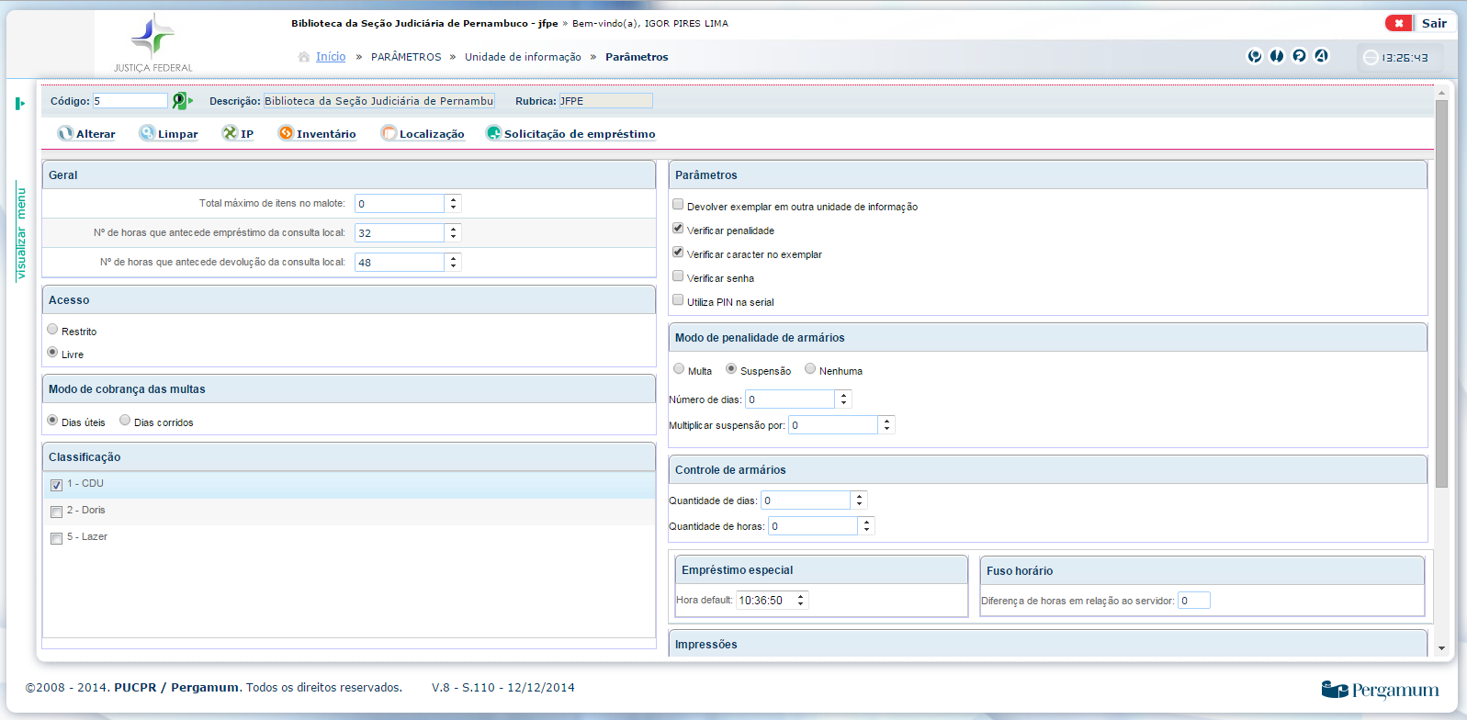Click the home icon next to Início
Screen dimensions: 1467x720
point(304,57)
